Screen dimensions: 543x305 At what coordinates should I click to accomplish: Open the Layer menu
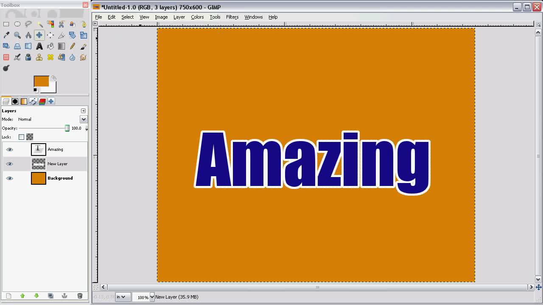(x=179, y=17)
